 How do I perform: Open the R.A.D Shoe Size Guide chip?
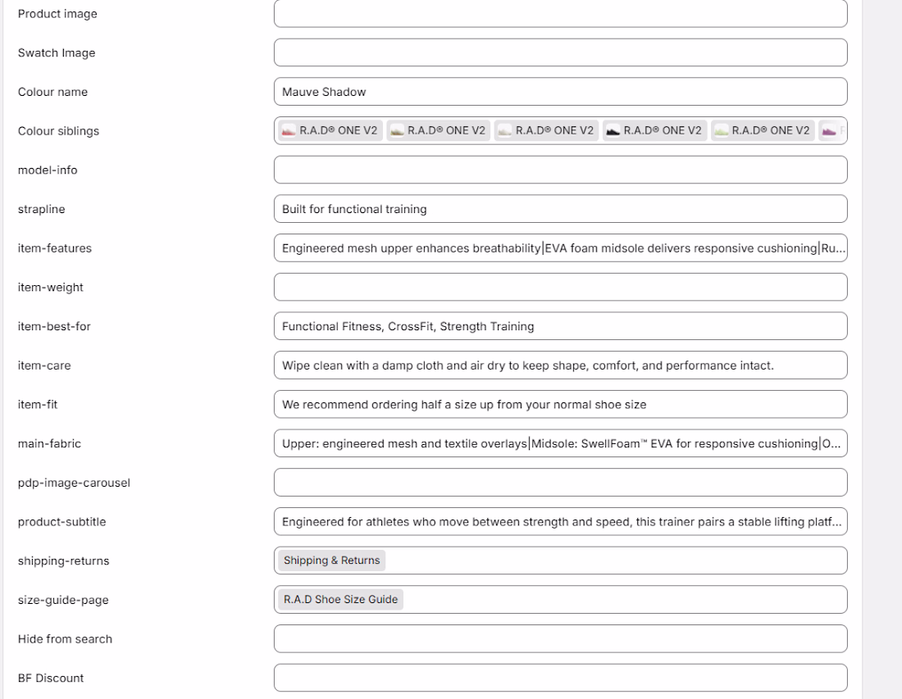coord(340,600)
